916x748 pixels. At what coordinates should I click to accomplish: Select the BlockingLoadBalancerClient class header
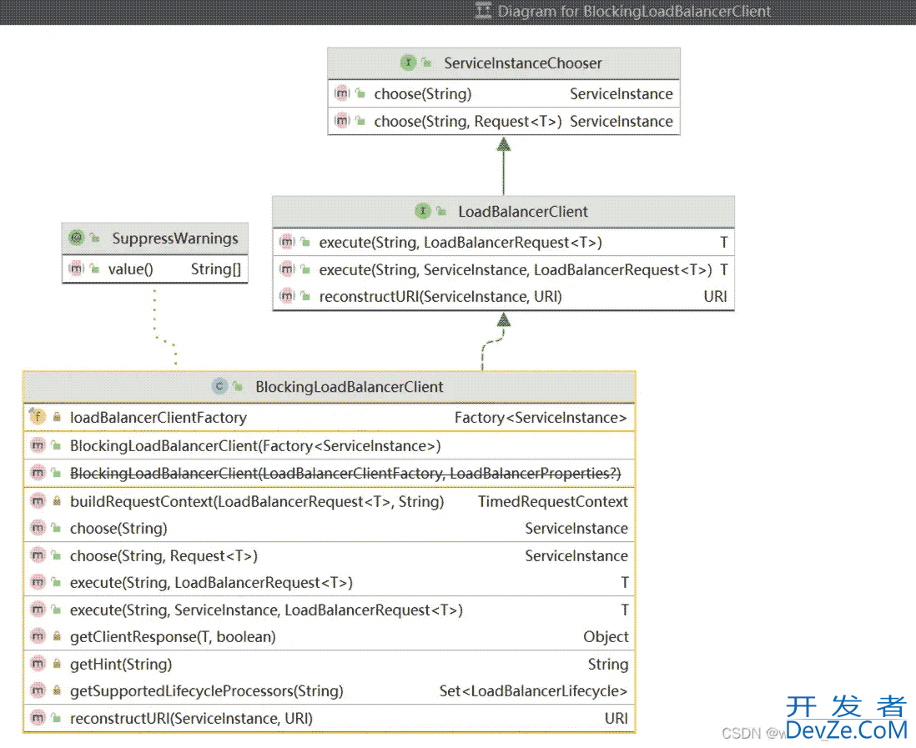pos(329,387)
